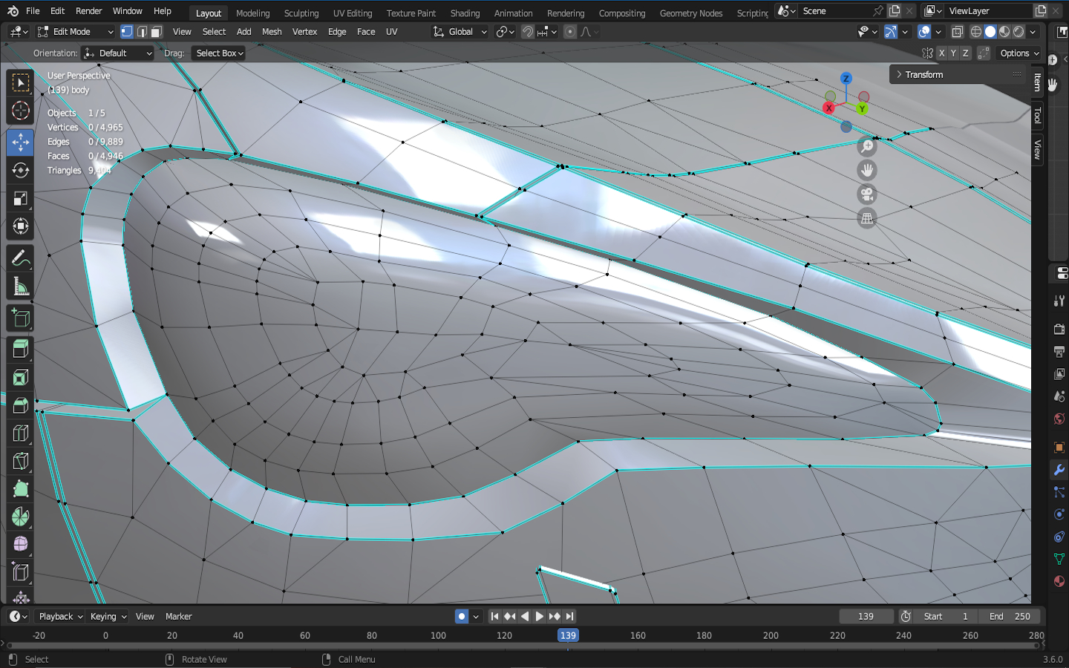The image size is (1069, 668).
Task: Toggle camera view with camera gizmo
Action: 867,194
